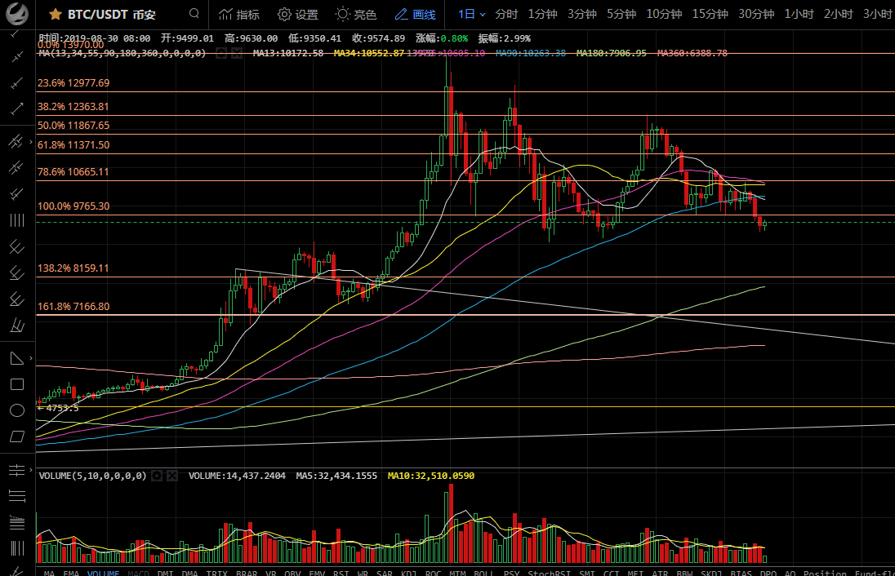
Task: Click the 161.8% 7166.80 Fibonacci level label
Action: 73,306
